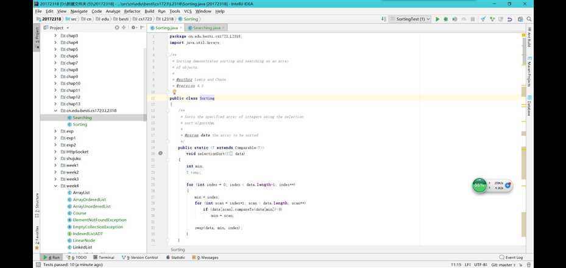Click the floating green circle widget

click(479, 185)
